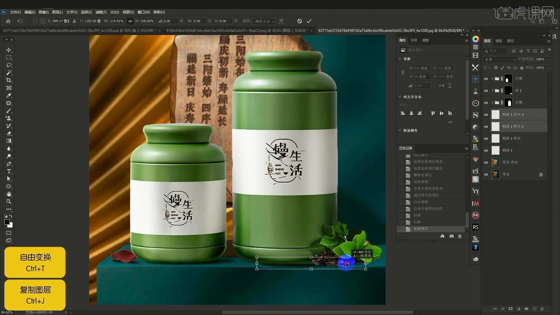Select the Horizontal Type tool
560x315 pixels.
point(9,171)
